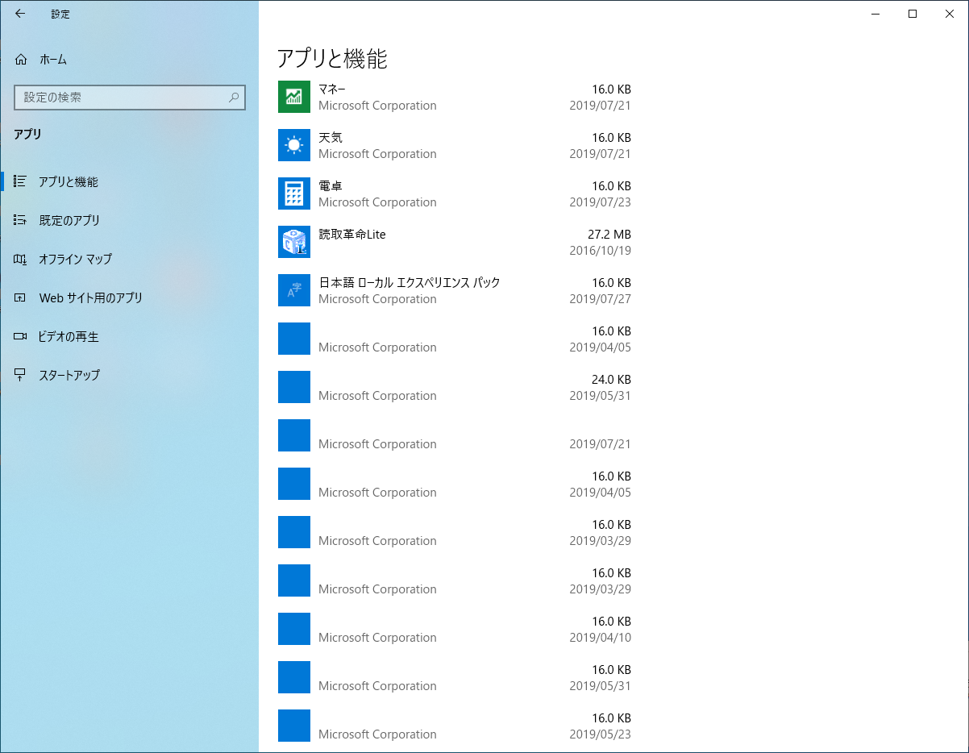Click the date 2019/07/27
This screenshot has height=753, width=969.
(600, 298)
